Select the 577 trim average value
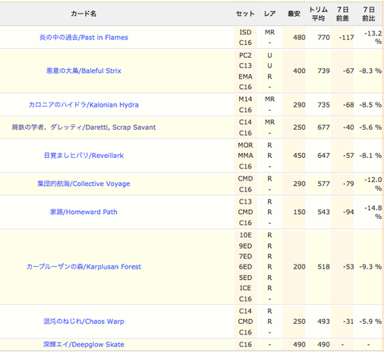The width and height of the screenshot is (385, 352). [323, 184]
